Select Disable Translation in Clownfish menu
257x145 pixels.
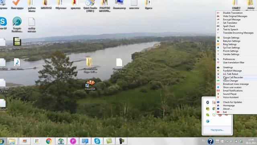point(233,13)
